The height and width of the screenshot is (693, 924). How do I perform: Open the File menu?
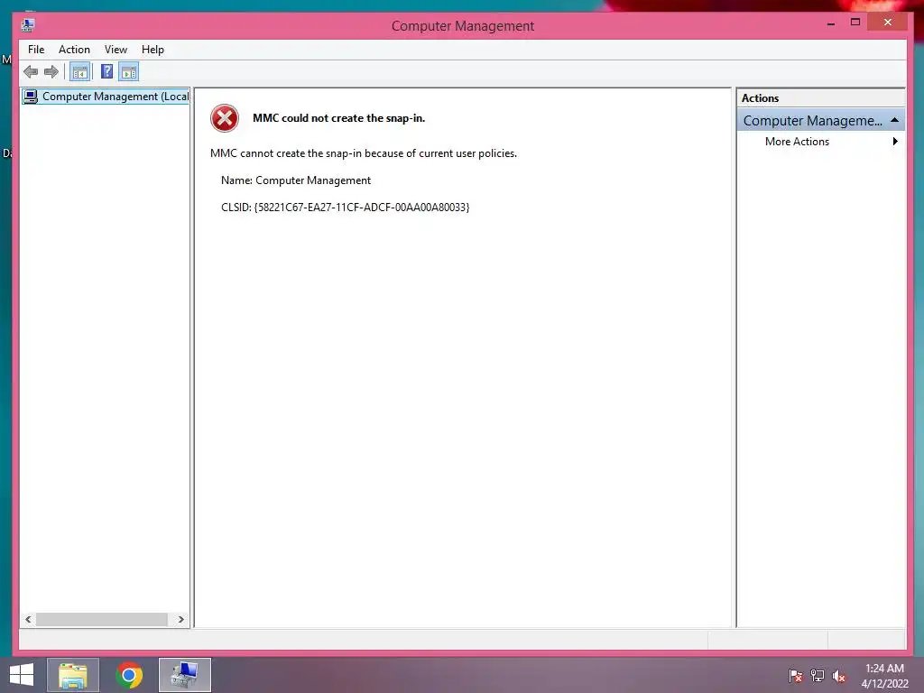pyautogui.click(x=36, y=50)
